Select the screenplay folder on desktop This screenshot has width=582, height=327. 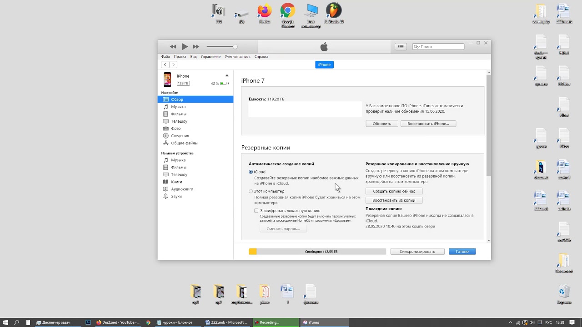tap(541, 14)
